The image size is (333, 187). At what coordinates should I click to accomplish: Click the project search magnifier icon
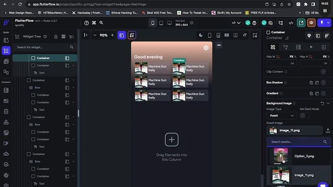click(101, 23)
